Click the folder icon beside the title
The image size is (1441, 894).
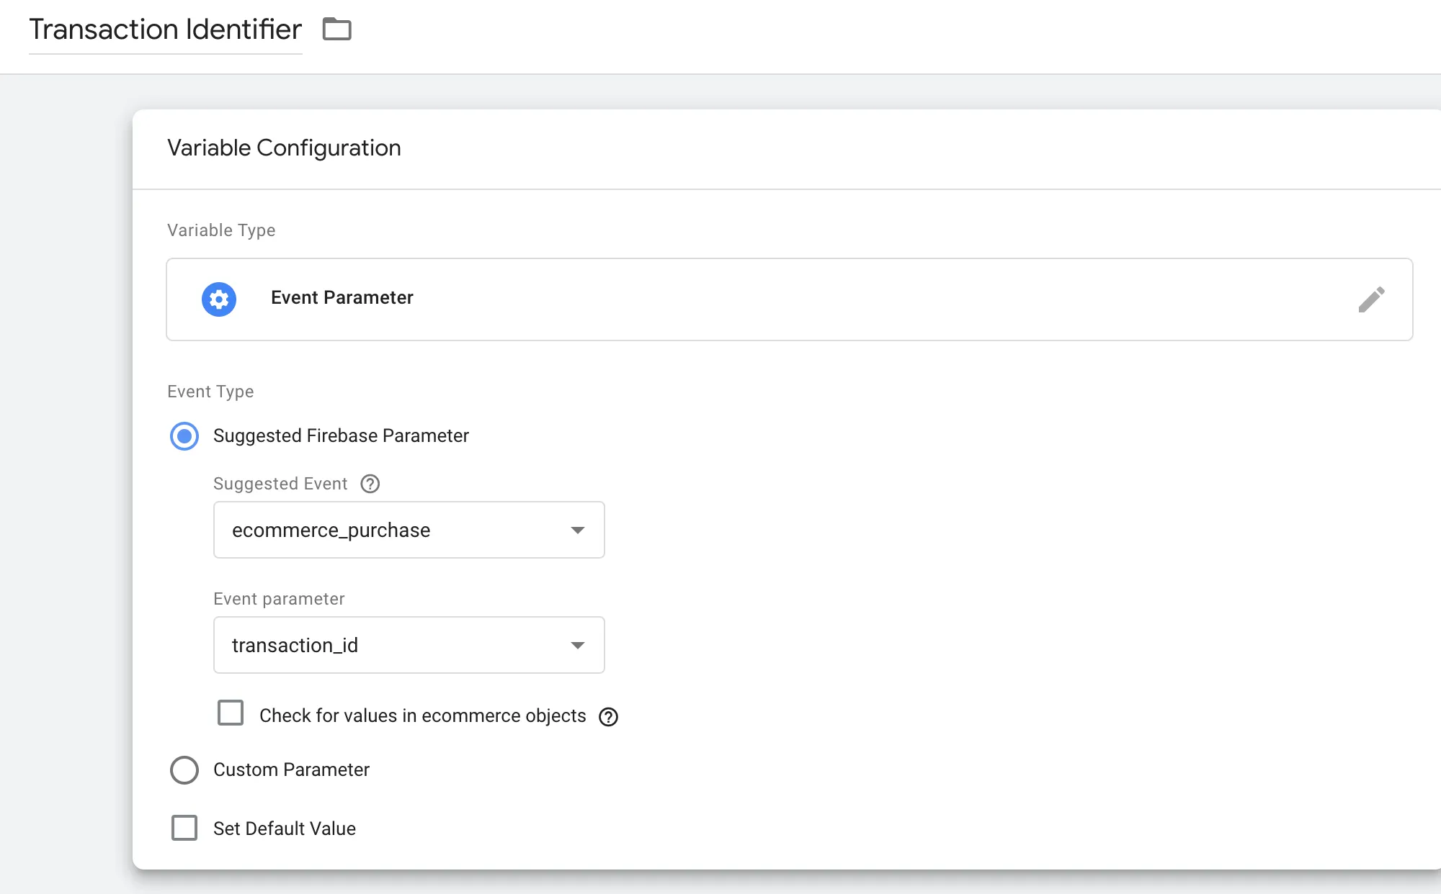pos(336,30)
